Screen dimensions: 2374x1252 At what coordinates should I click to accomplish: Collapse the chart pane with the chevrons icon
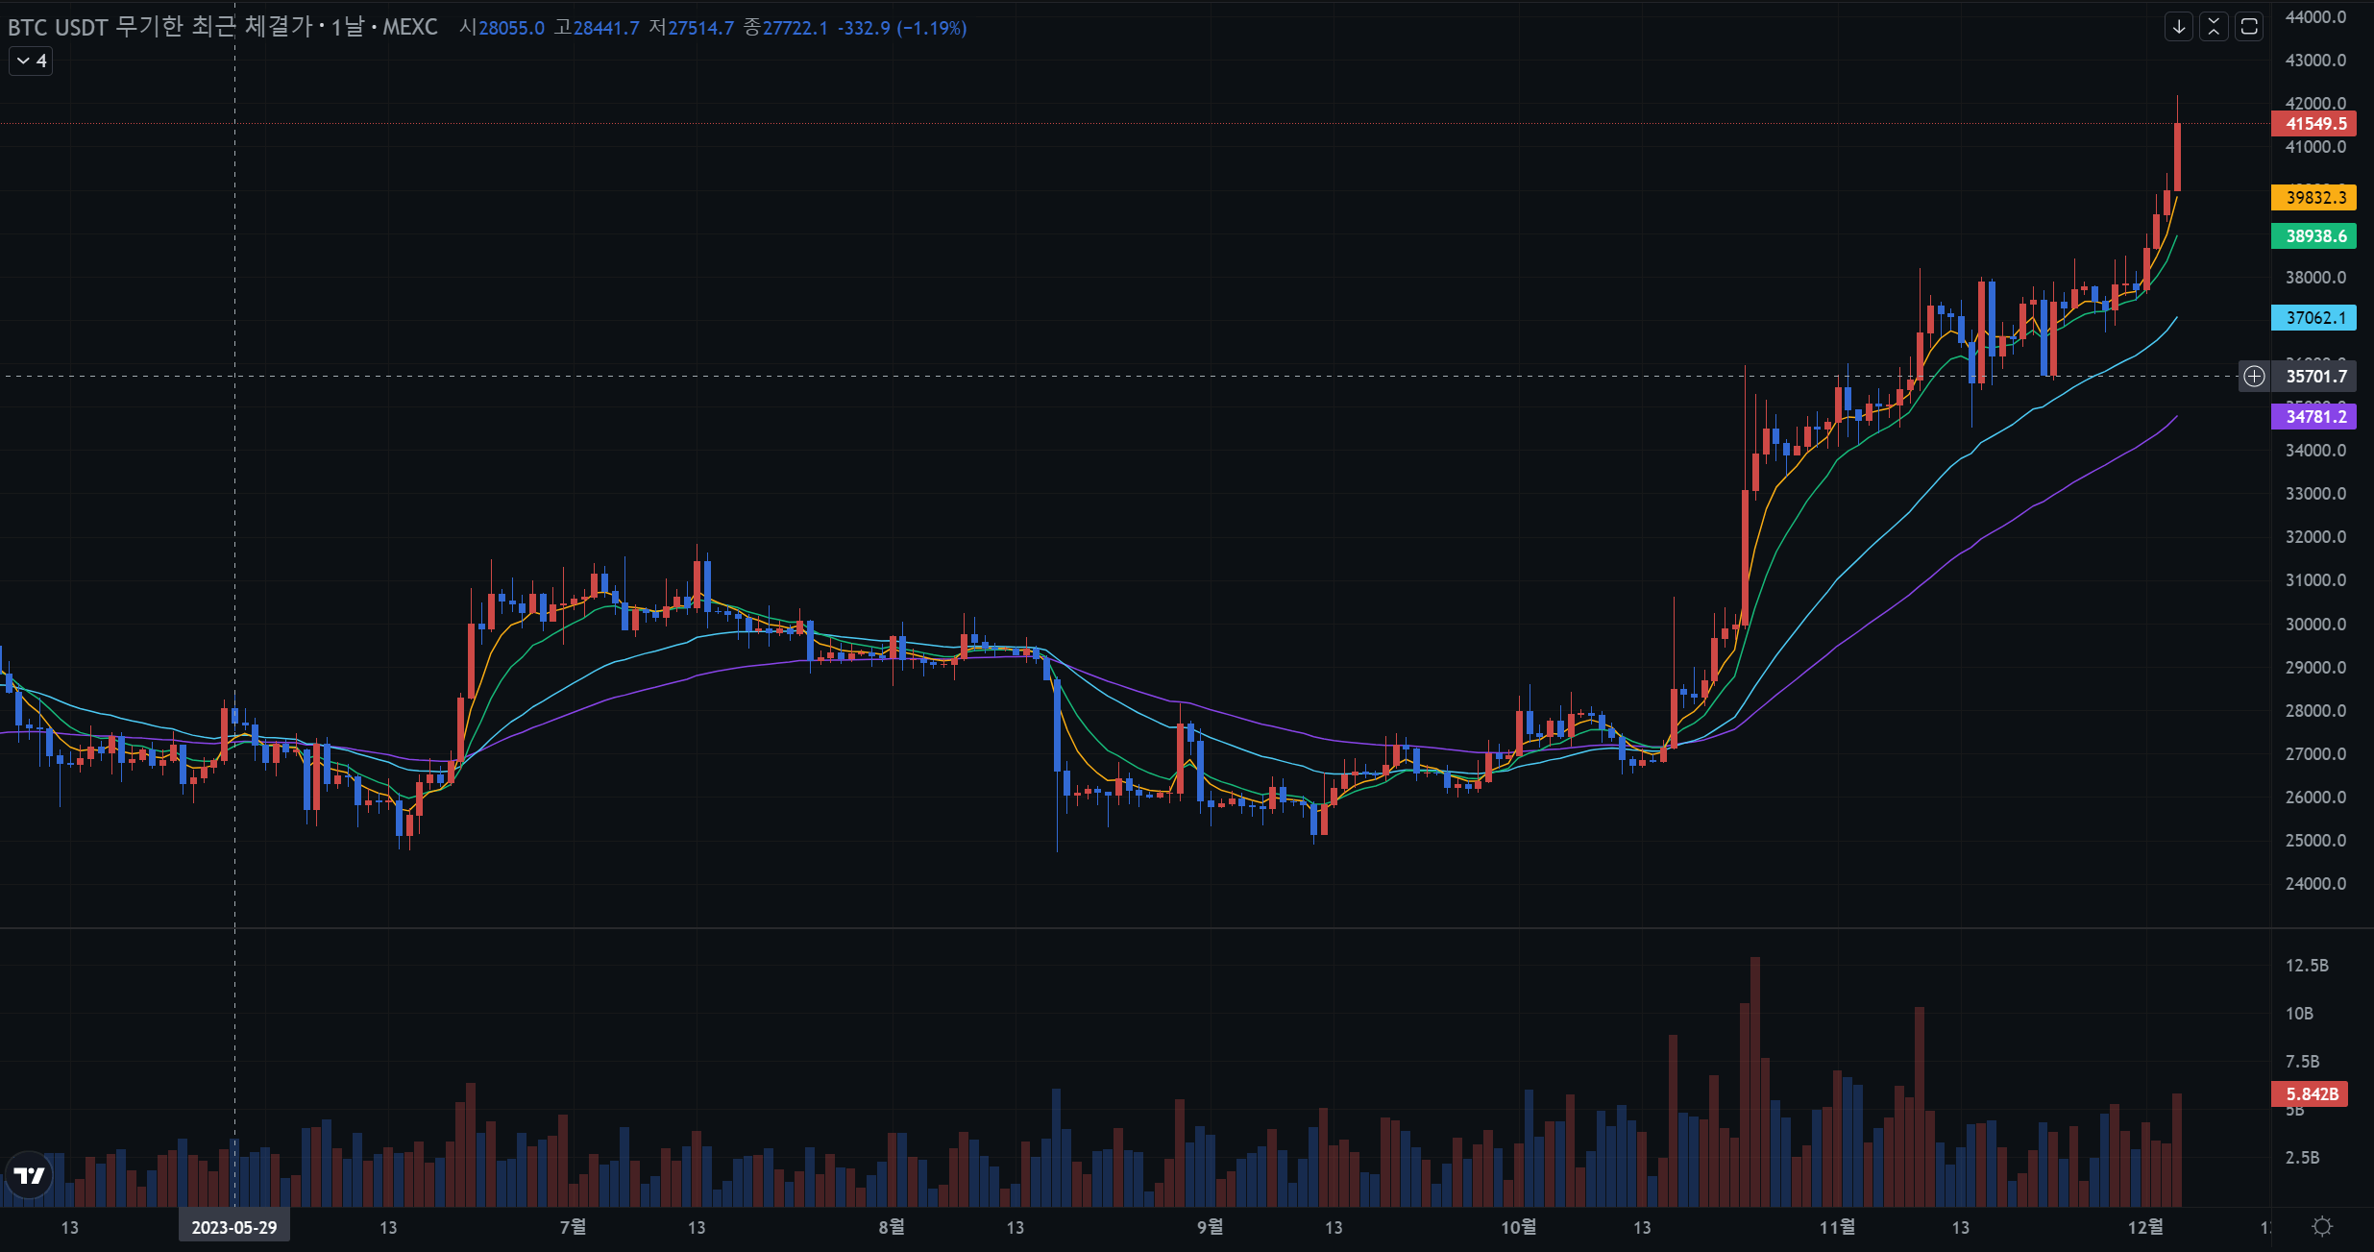point(2214,27)
